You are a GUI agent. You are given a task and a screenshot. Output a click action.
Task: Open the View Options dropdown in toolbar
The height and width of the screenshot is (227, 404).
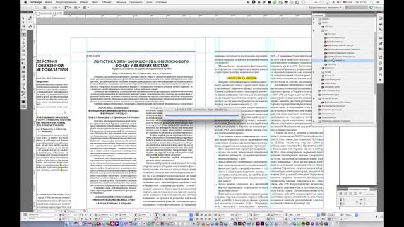68,8
